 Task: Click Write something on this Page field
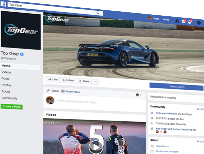click(x=78, y=102)
